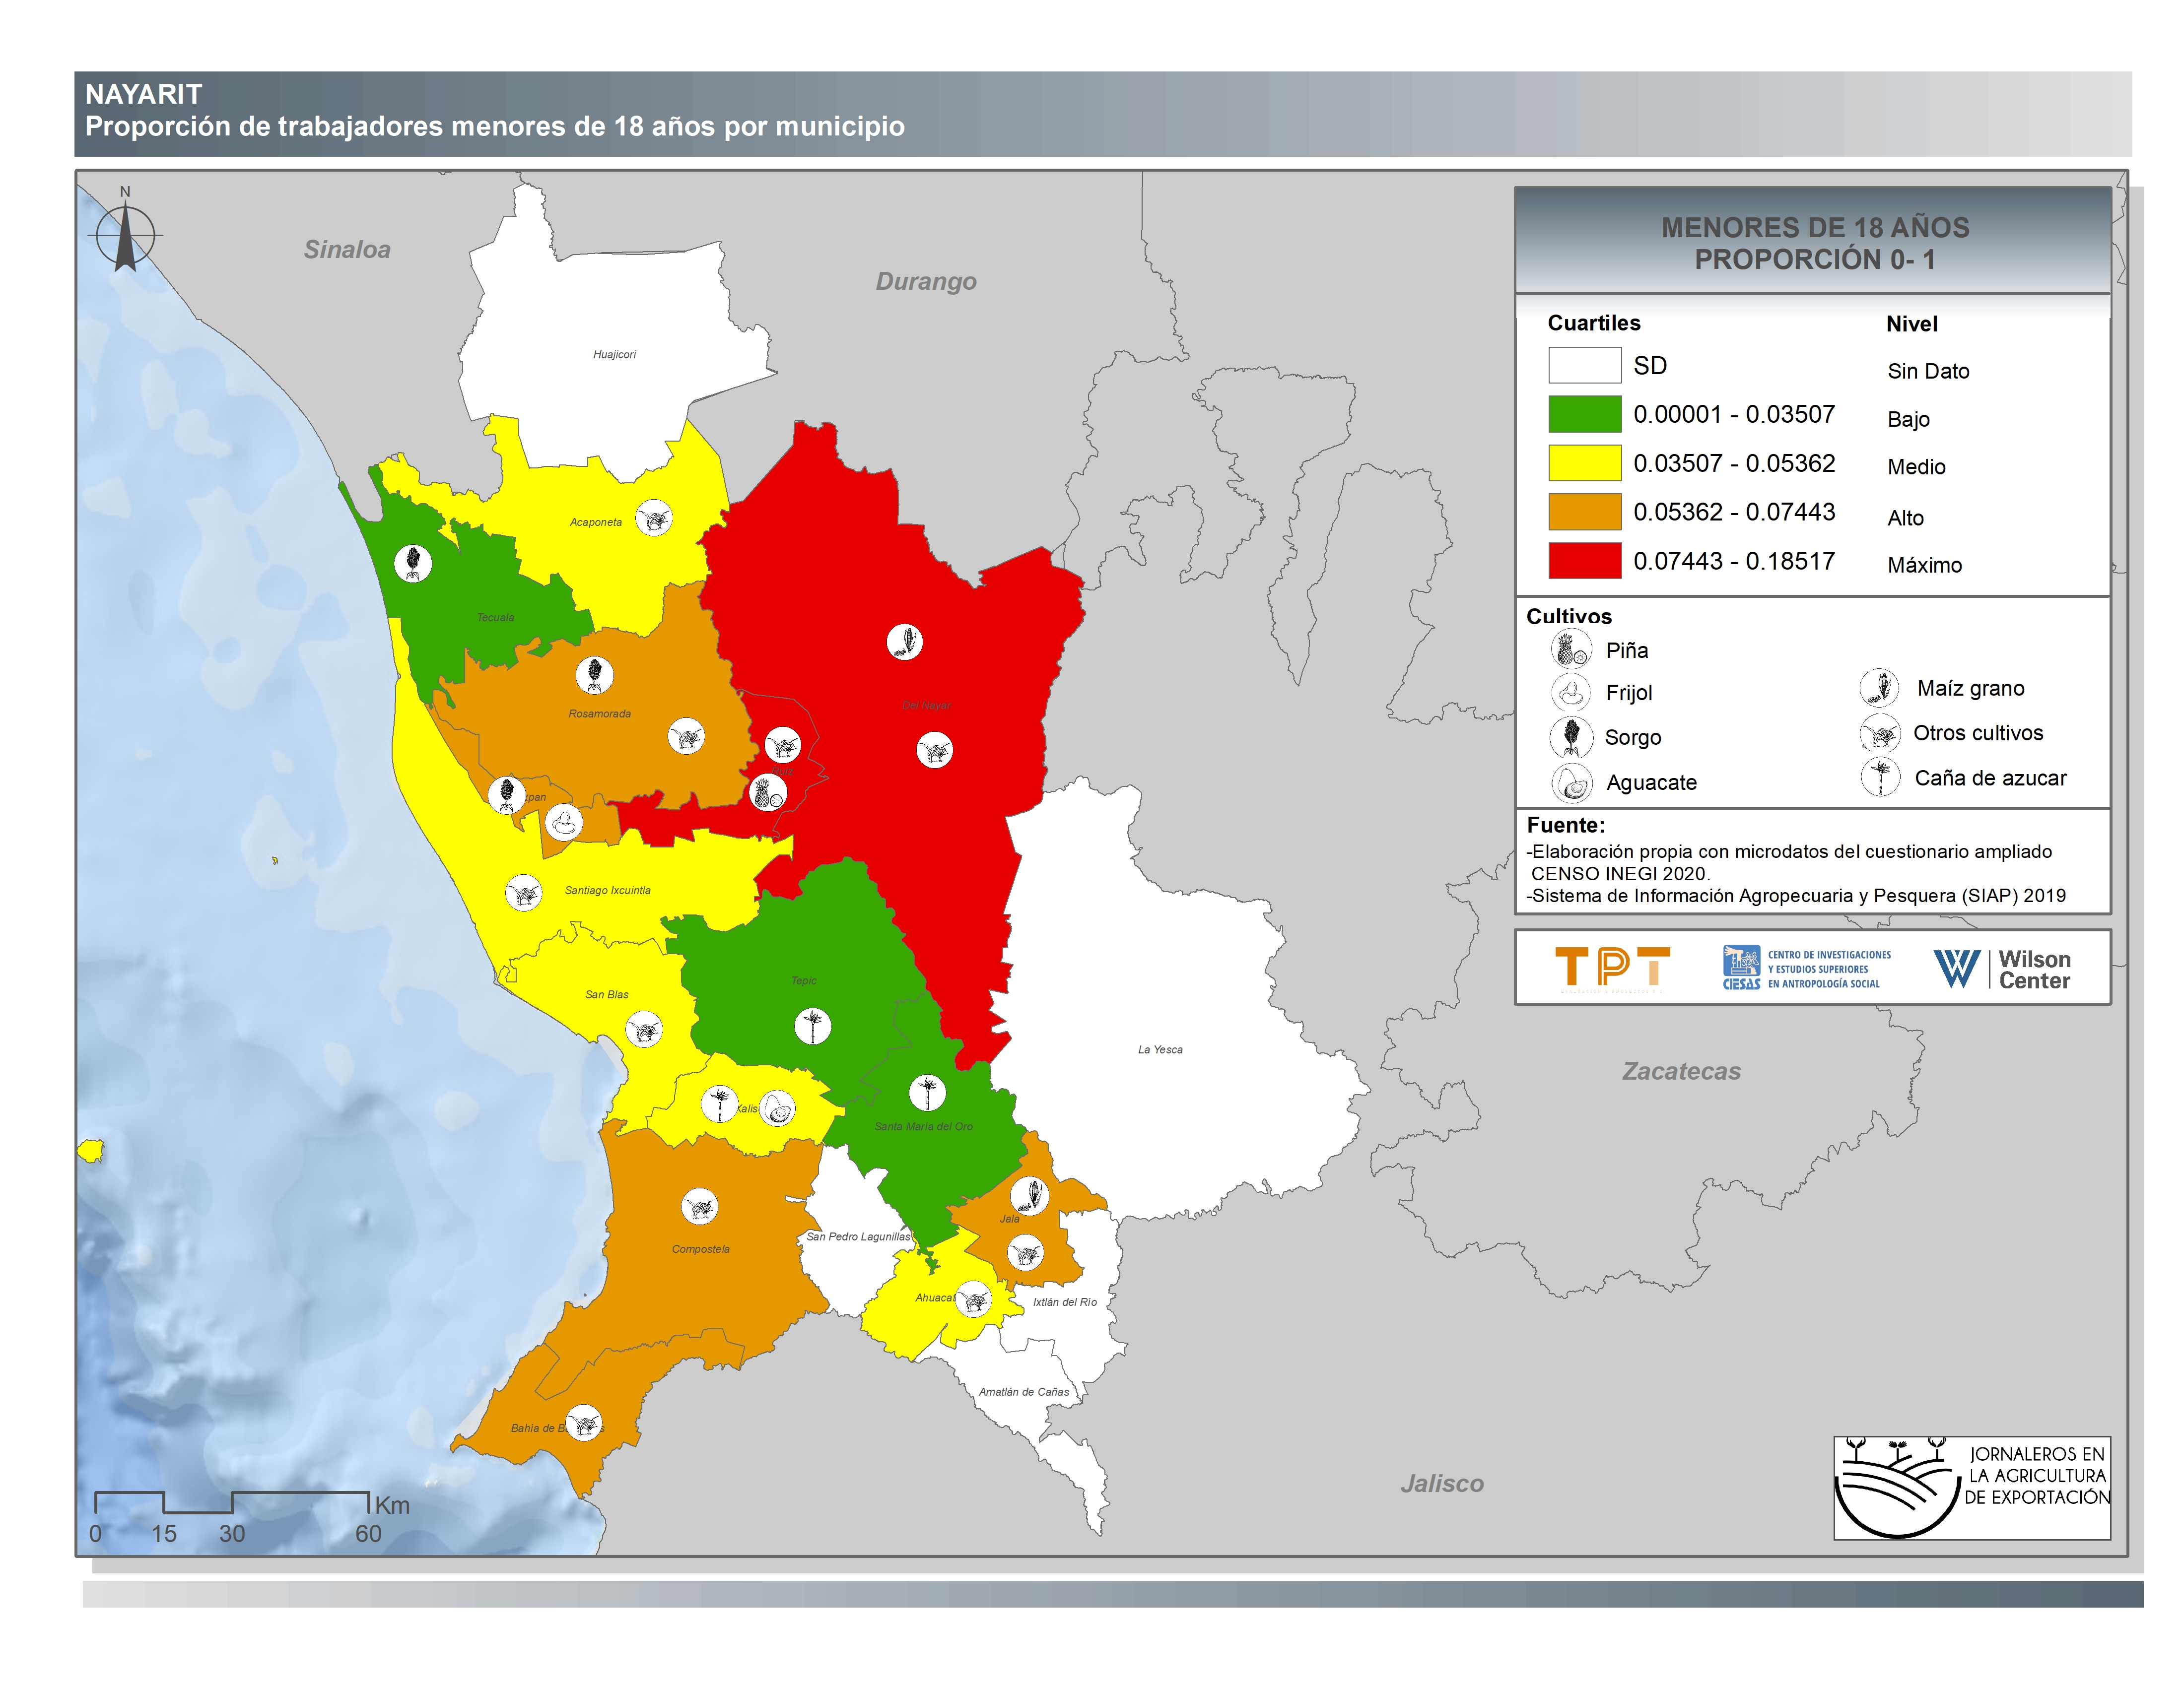Click the Maíz grano legend icon
The height and width of the screenshot is (1687, 2184).
[1879, 688]
